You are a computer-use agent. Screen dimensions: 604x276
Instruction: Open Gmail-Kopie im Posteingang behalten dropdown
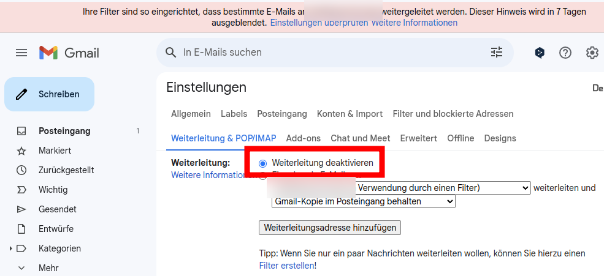(363, 201)
